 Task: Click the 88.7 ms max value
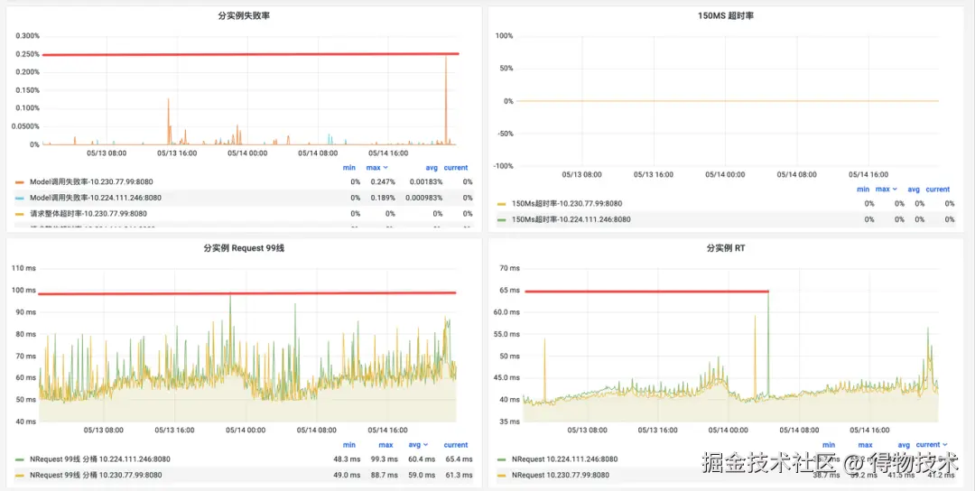(x=384, y=475)
